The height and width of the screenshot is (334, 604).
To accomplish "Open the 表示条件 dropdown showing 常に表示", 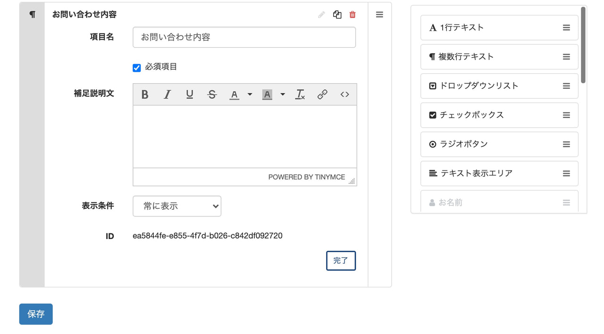I will click(177, 206).
